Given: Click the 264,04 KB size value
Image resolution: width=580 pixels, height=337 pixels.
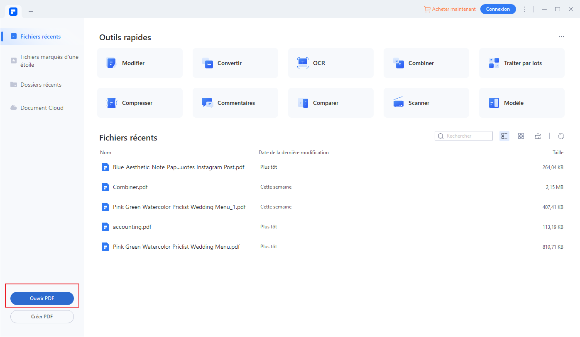Looking at the screenshot, I should [553, 167].
